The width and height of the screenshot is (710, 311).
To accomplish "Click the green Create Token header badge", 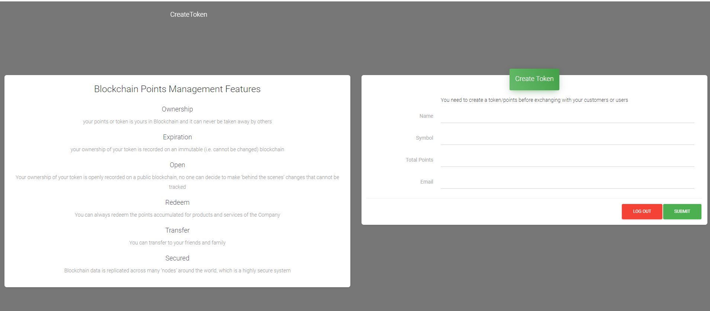I will [534, 79].
